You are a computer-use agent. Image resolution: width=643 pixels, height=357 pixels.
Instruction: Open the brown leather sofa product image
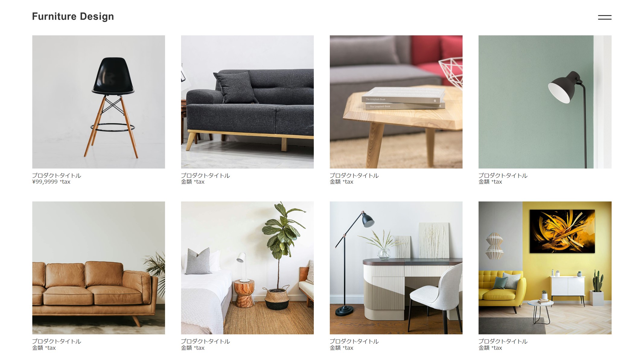pos(99,268)
